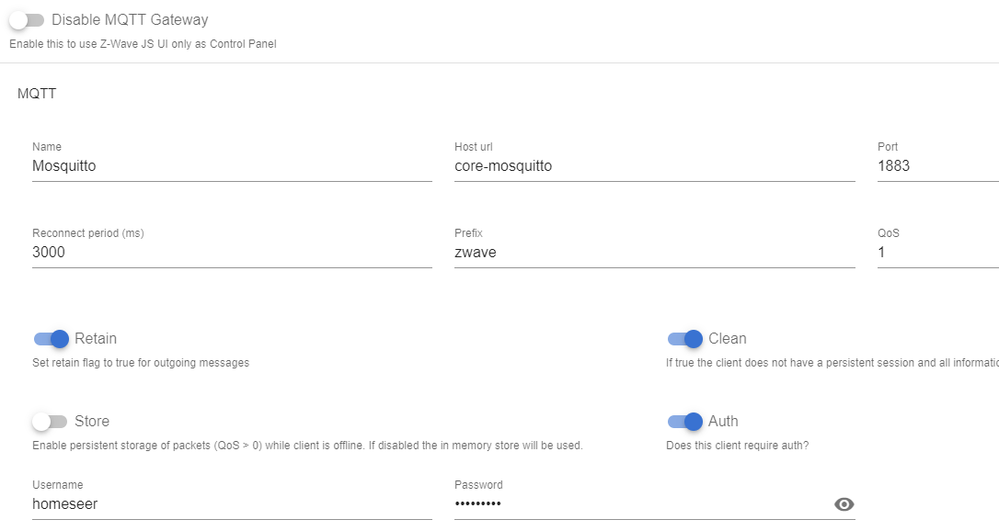
Task: Toggle the Disable MQTT Gateway switch
Action: [27, 20]
